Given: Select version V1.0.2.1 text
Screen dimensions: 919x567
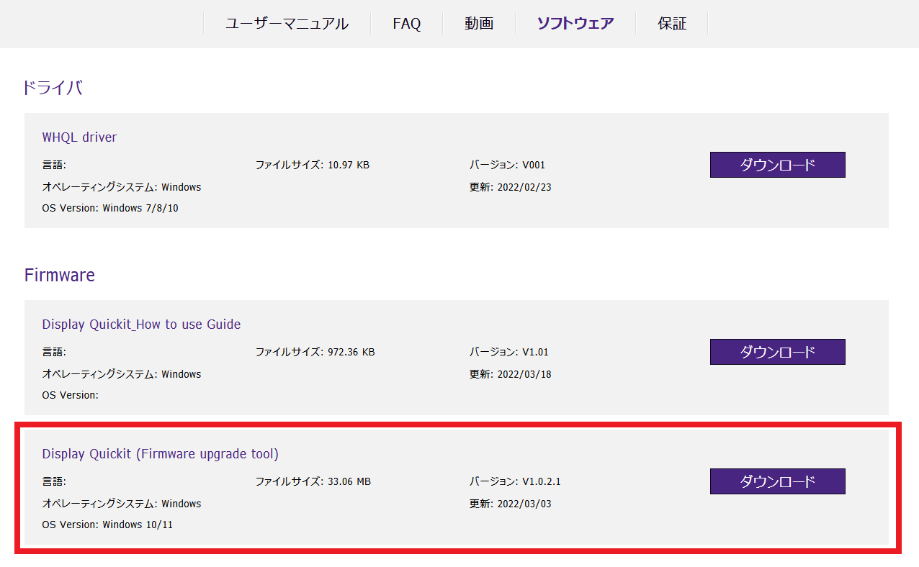Looking at the screenshot, I should (x=515, y=481).
